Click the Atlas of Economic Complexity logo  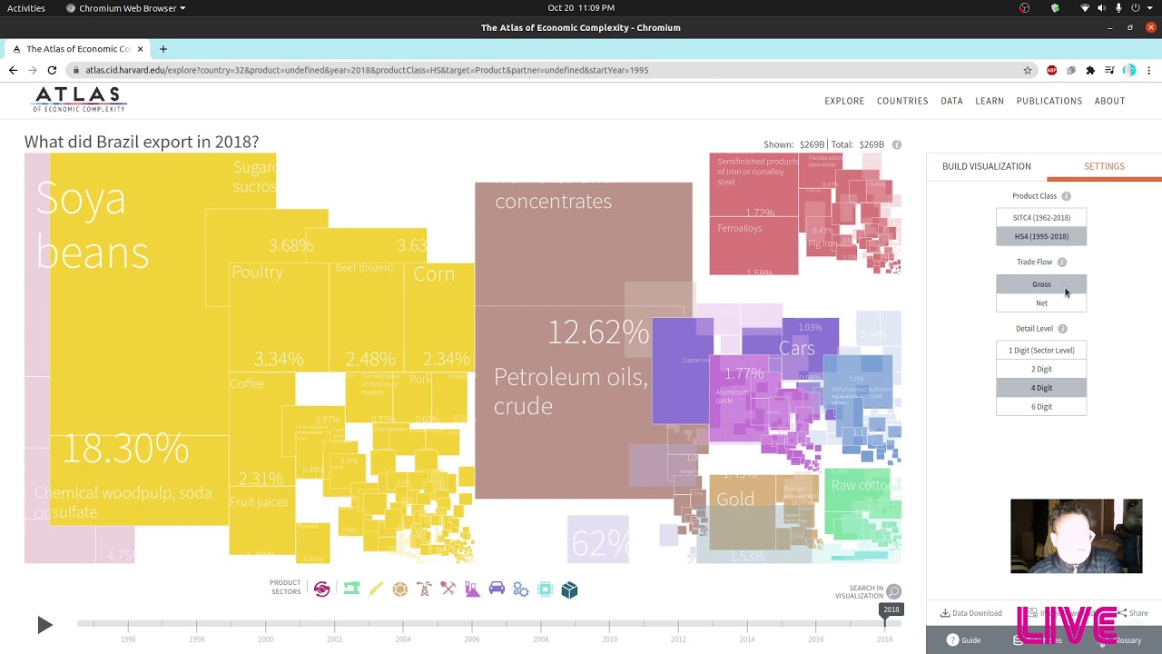click(x=80, y=100)
